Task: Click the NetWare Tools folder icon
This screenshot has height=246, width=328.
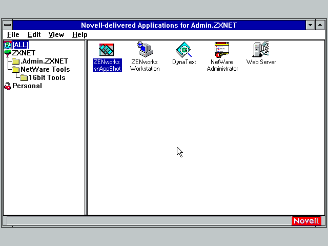Action: click(16, 70)
